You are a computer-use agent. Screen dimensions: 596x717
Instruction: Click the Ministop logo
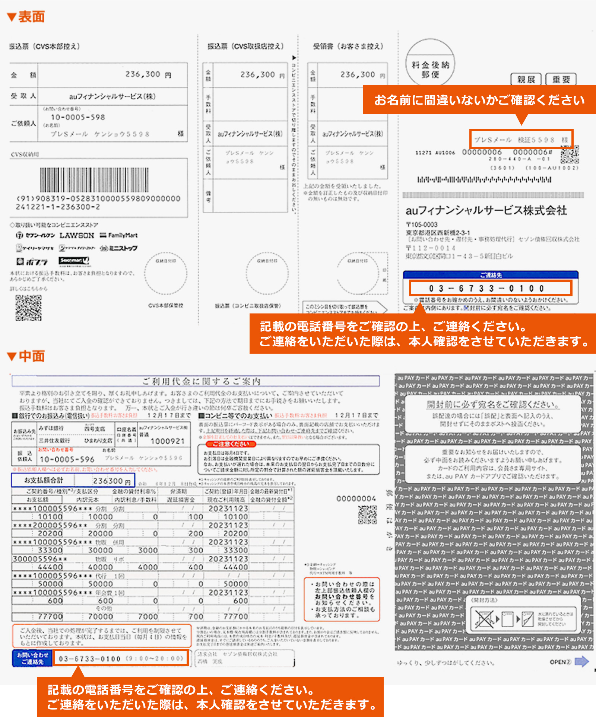pyautogui.click(x=119, y=248)
